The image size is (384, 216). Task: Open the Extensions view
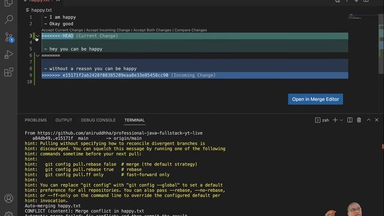pyautogui.click(x=9, y=72)
